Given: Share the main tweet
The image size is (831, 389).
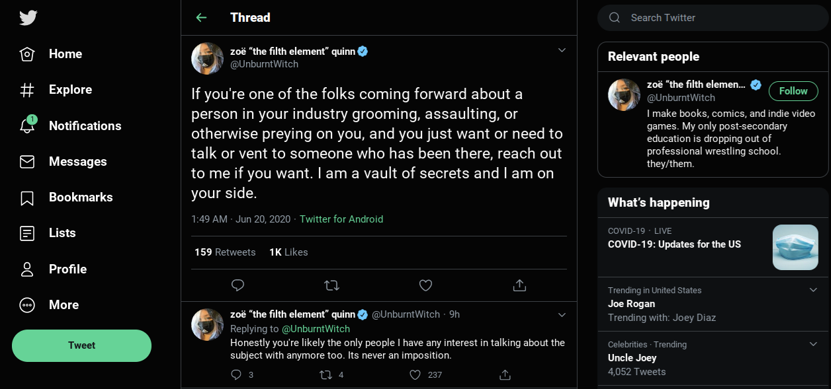Looking at the screenshot, I should [x=519, y=285].
